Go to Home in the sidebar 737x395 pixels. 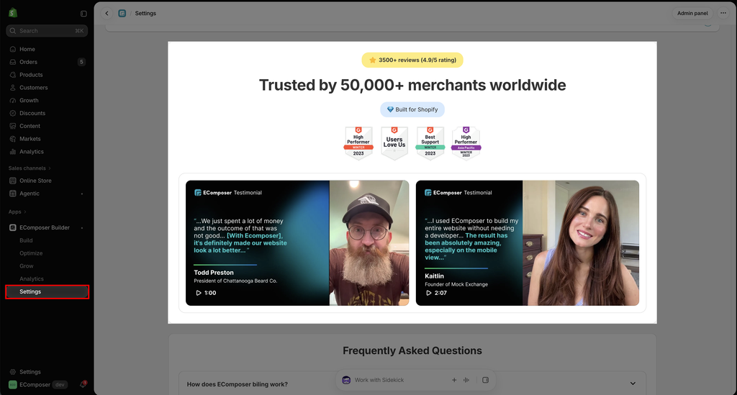click(x=27, y=49)
